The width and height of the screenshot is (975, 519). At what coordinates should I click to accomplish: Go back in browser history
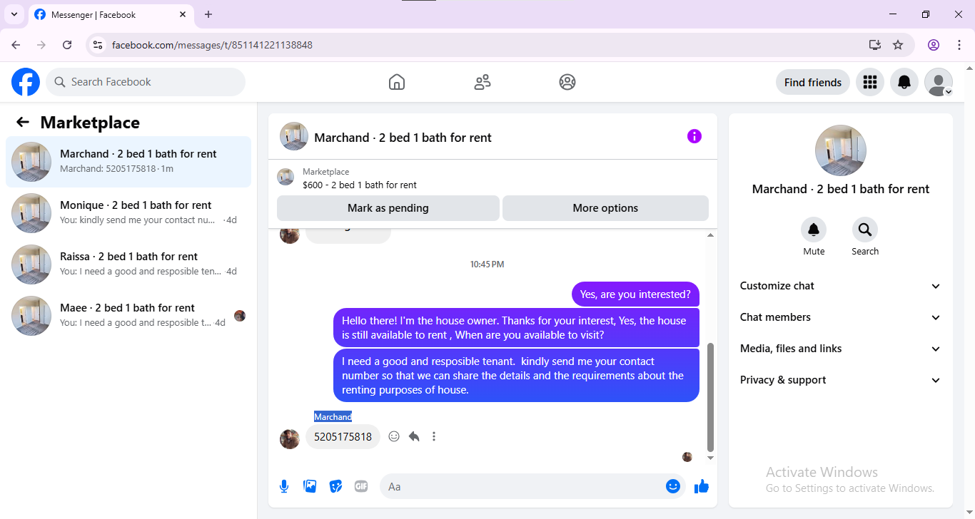(x=16, y=45)
